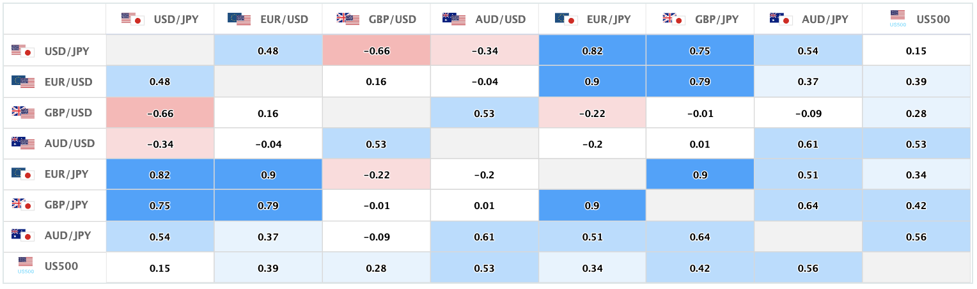Click the EUR/JPY flag icon in row labels

point(23,174)
